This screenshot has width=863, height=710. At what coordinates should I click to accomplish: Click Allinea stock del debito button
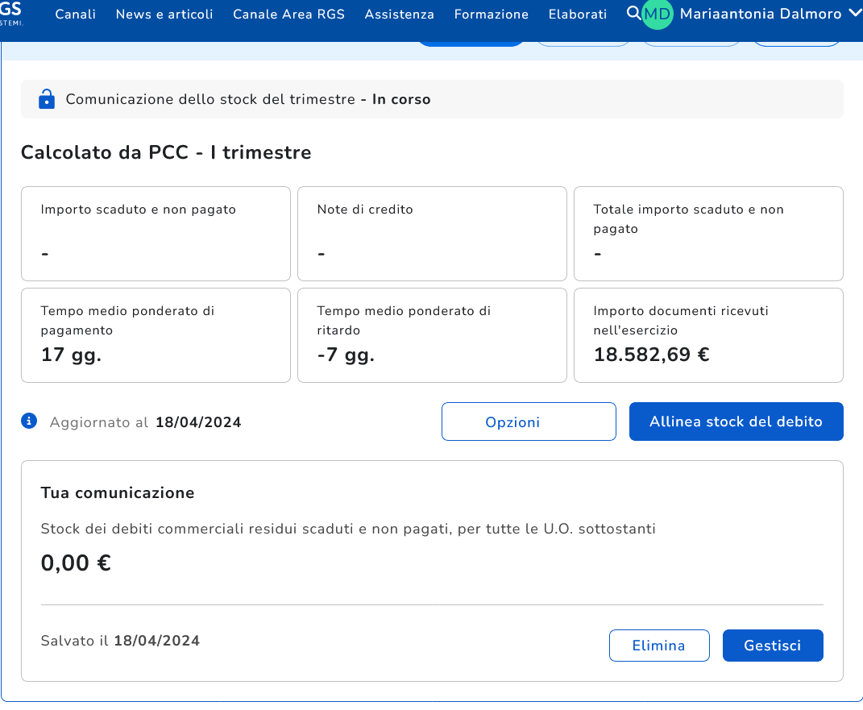736,421
